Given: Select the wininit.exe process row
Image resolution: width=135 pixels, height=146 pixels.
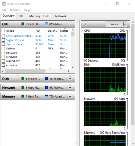Looking at the screenshot, I should (x=36, y=61).
